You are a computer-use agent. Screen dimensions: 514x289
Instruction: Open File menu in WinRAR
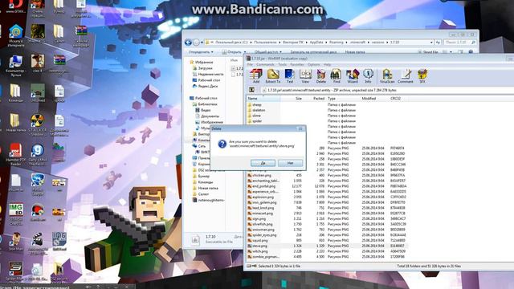click(250, 64)
